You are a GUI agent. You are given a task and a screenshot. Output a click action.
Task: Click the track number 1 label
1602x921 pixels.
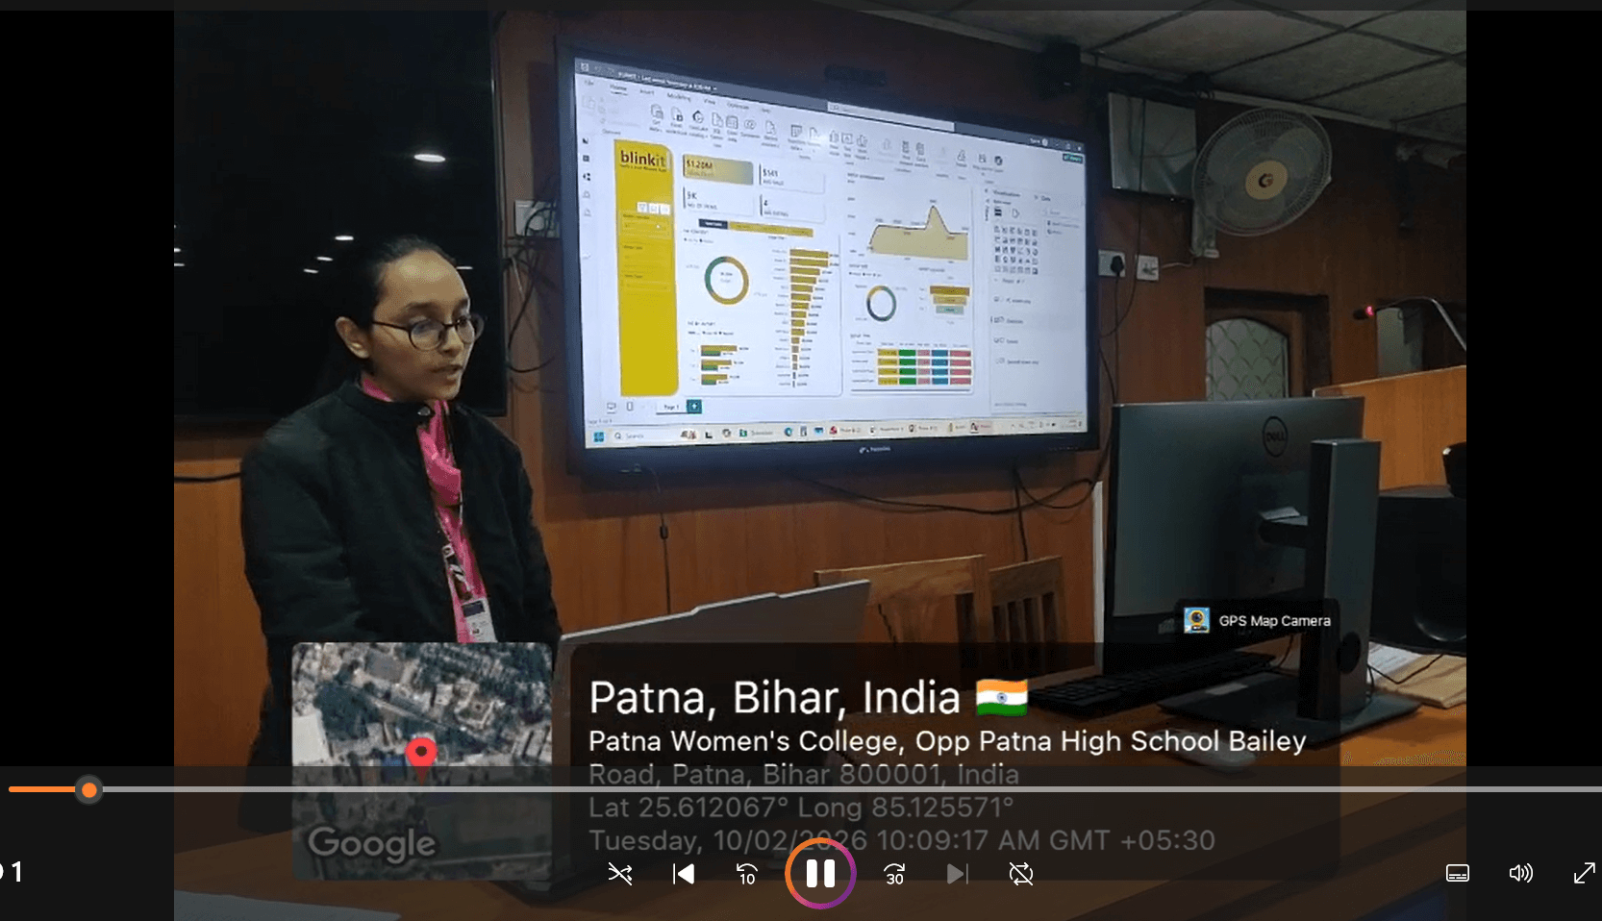[x=16, y=872]
